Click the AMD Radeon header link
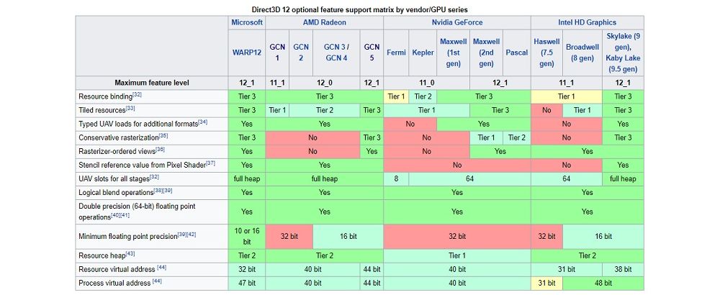The image size is (720, 295). (x=324, y=22)
